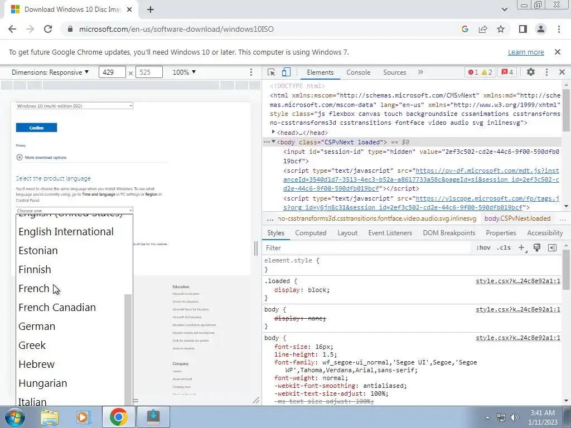
Task: Click the error and warning count badge
Action: [x=480, y=72]
